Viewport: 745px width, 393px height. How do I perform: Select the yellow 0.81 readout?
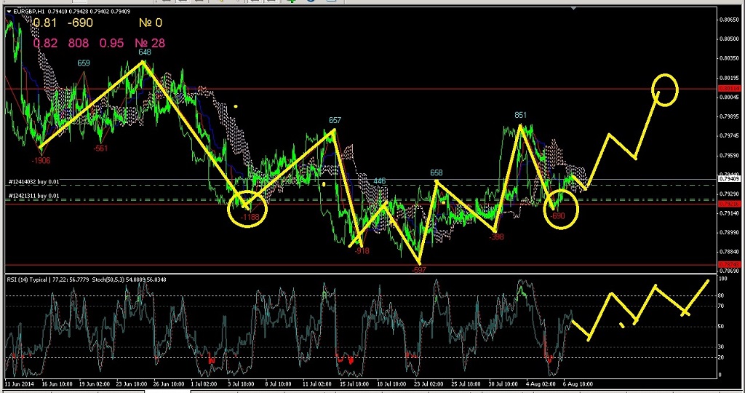(x=45, y=23)
